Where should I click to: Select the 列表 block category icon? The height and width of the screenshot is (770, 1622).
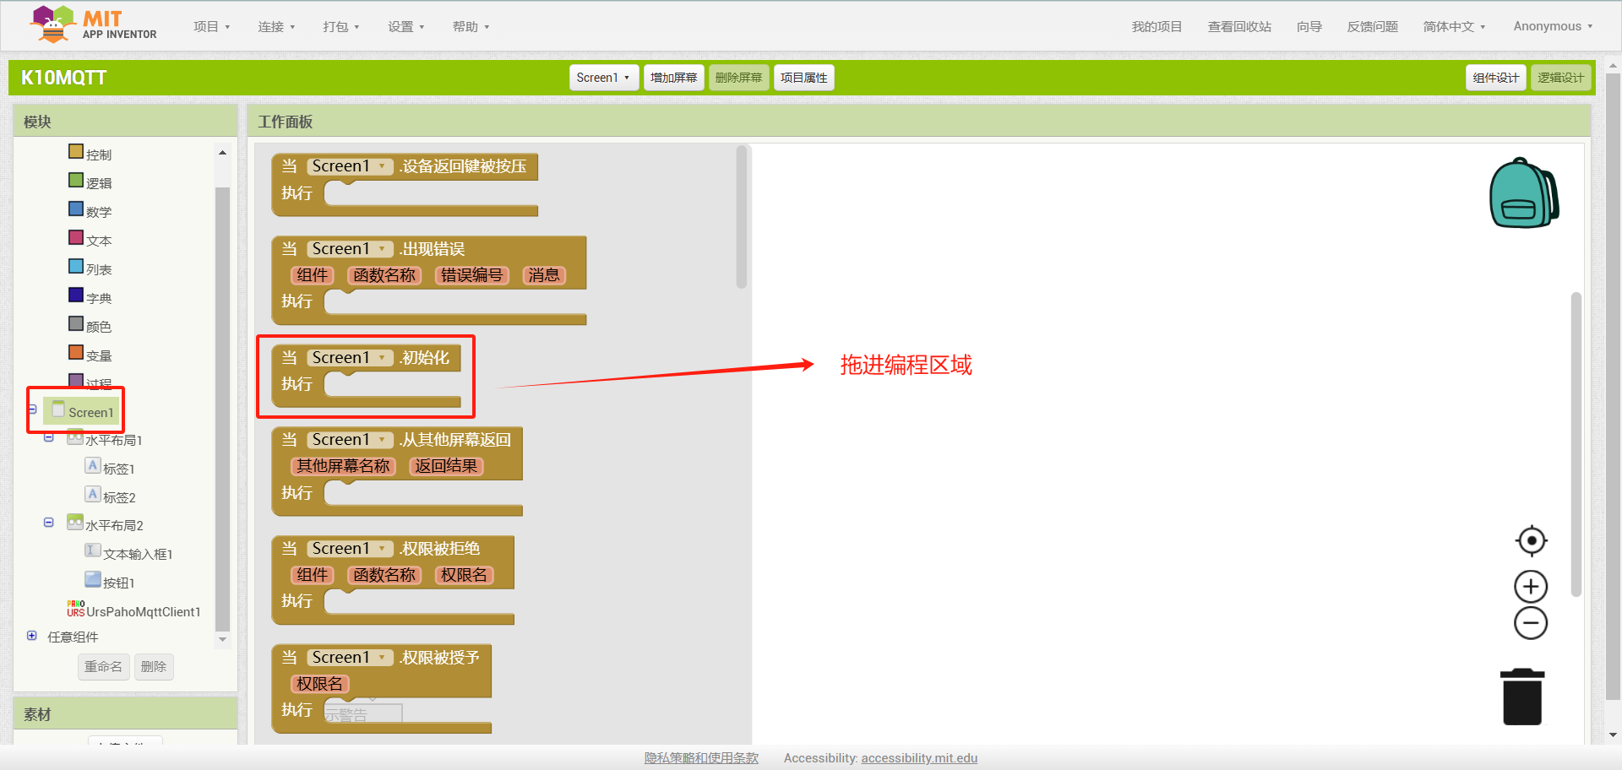[x=76, y=267]
